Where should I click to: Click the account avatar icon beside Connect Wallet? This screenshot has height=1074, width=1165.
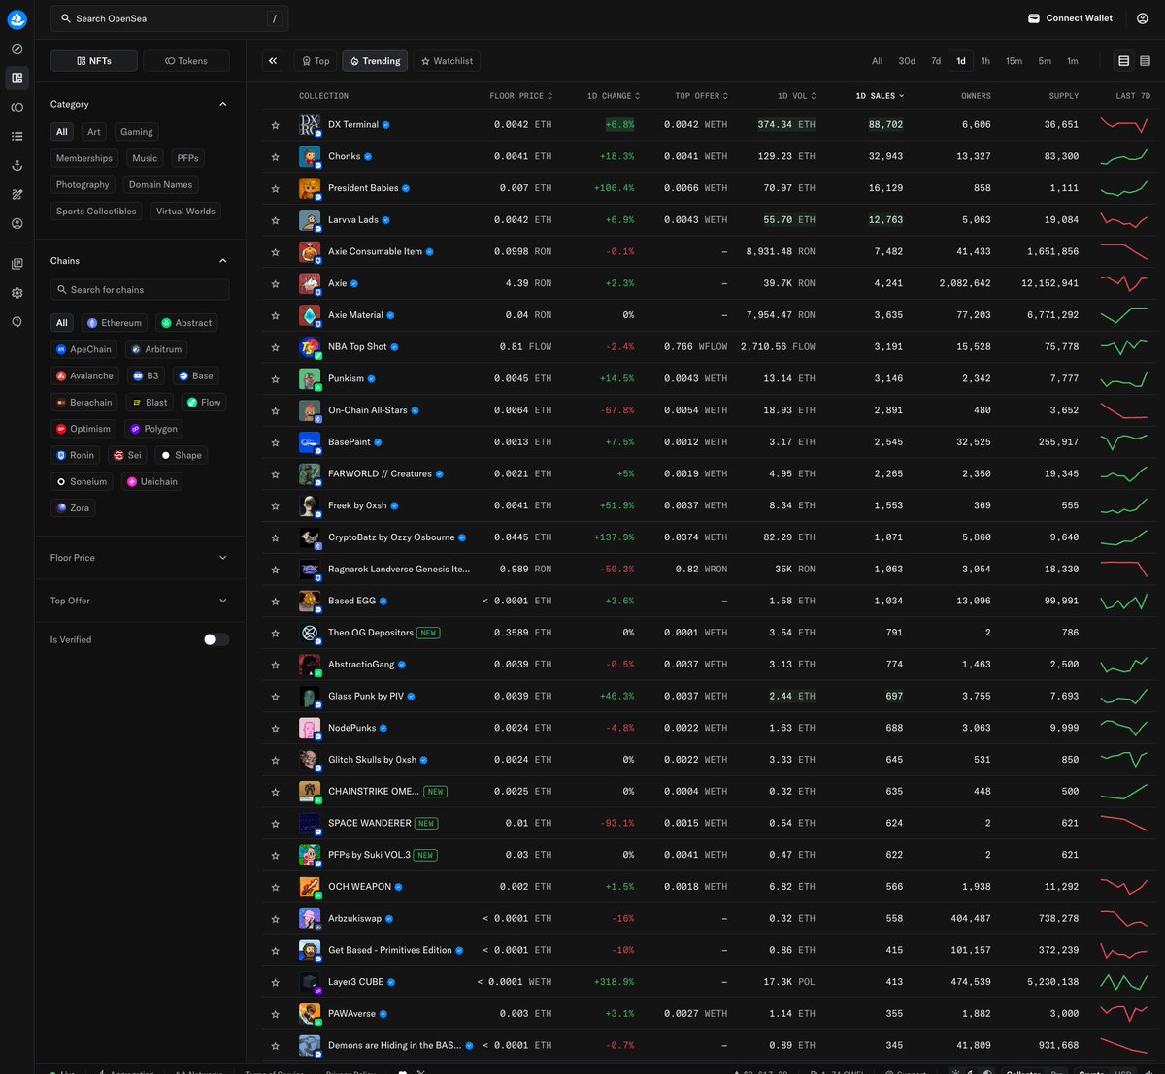click(1142, 18)
